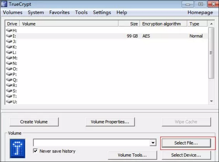Click the drive list scrollbar thumb
219x162 pixels.
[x=211, y=53]
